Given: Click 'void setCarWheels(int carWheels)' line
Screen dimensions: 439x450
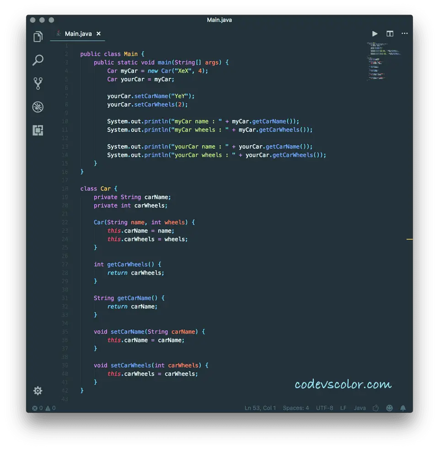Looking at the screenshot, I should pos(151,365).
